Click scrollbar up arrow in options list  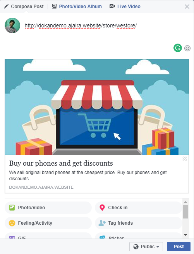(186, 202)
